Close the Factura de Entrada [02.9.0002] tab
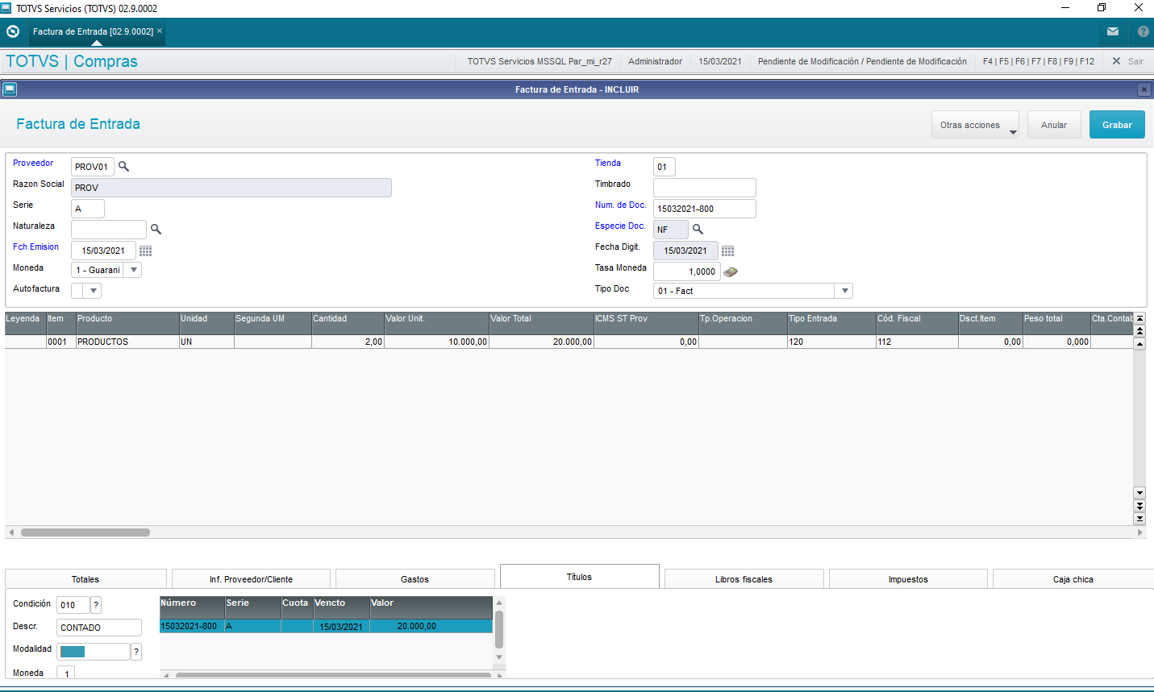The image size is (1154, 692). tap(160, 31)
